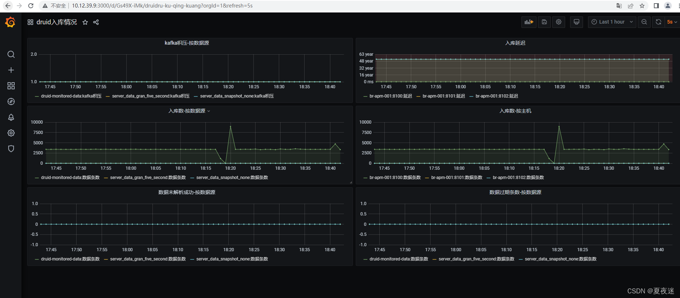
Task: Open 入库数-按主机 panel title menu
Action: click(515, 111)
